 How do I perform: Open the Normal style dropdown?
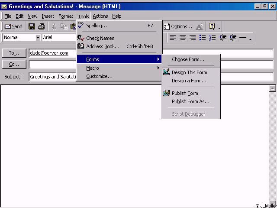coord(38,38)
